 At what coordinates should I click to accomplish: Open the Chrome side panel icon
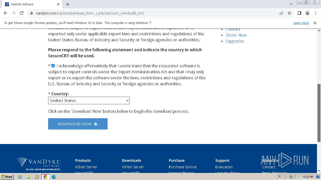[x=299, y=13]
